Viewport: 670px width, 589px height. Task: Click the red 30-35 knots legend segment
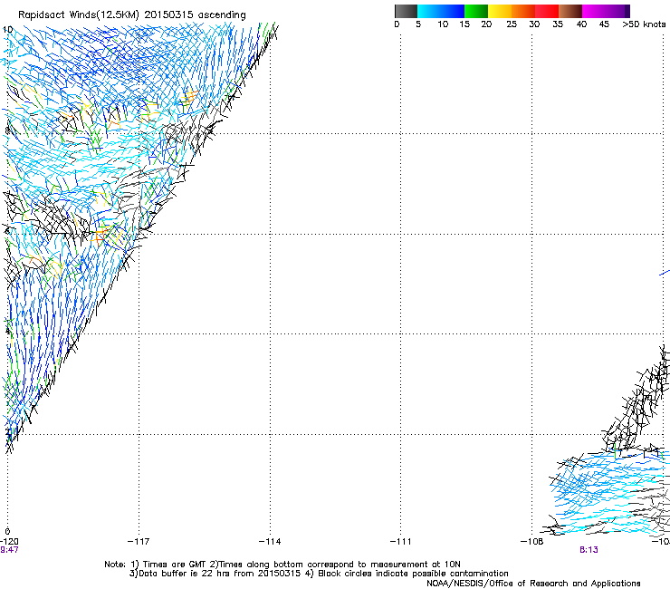pyautogui.click(x=547, y=11)
